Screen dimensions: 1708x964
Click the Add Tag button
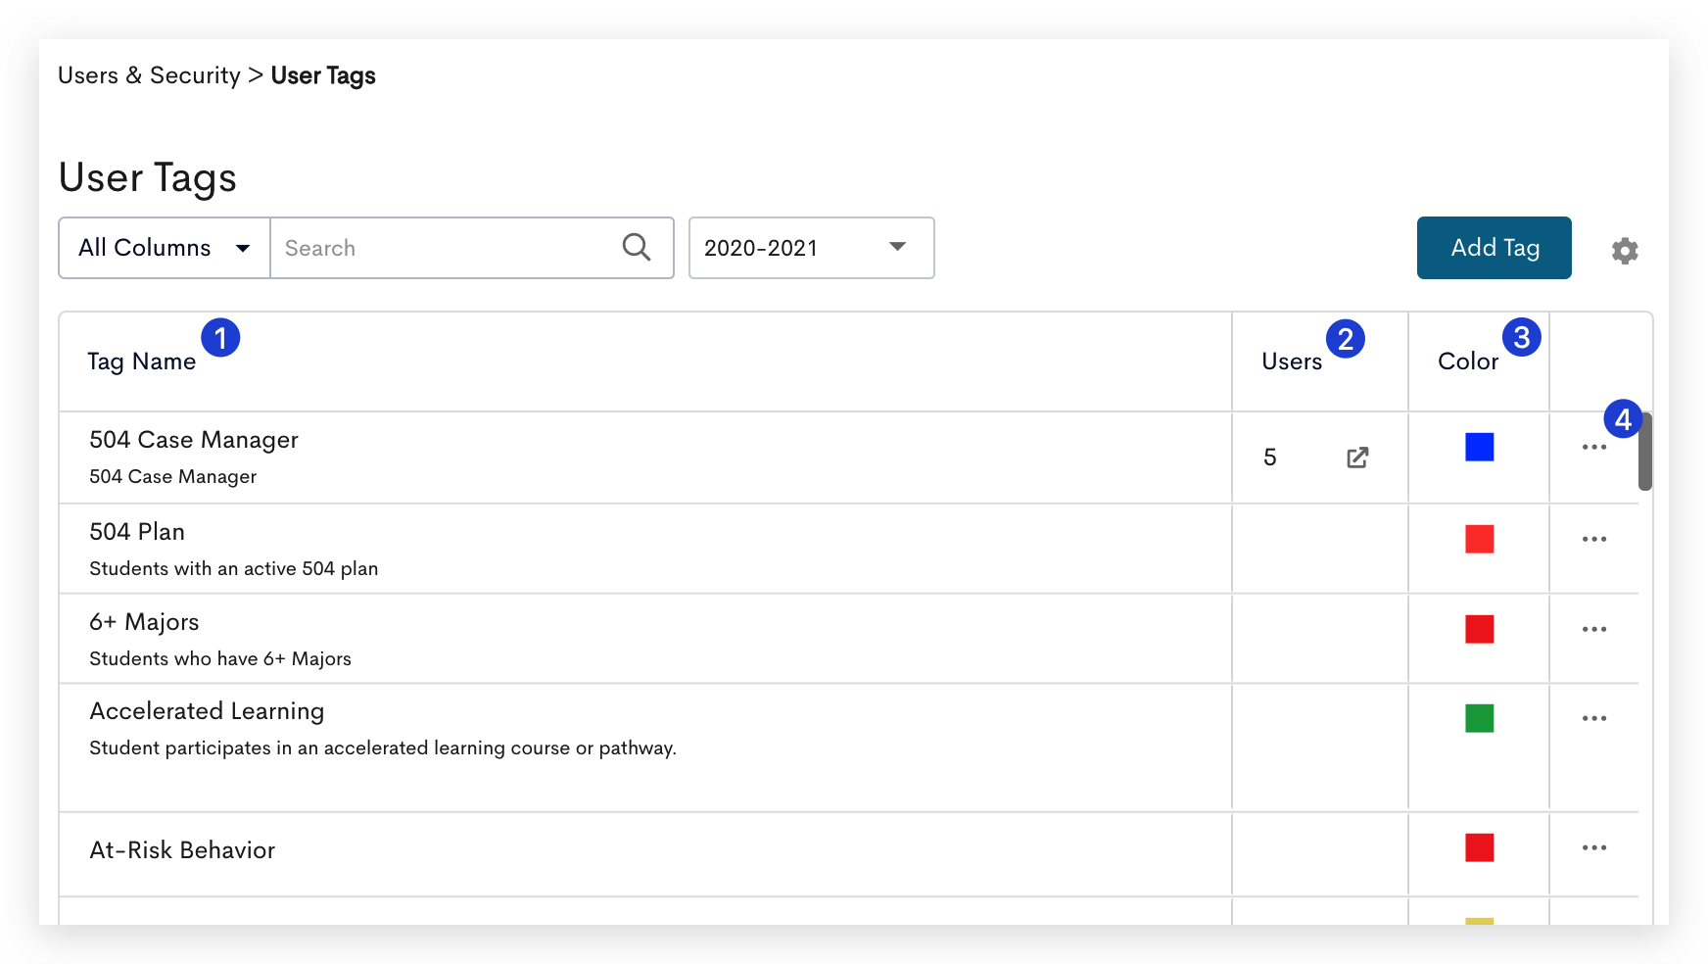[1494, 248]
